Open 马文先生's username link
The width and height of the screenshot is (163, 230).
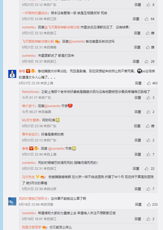[28, 177]
